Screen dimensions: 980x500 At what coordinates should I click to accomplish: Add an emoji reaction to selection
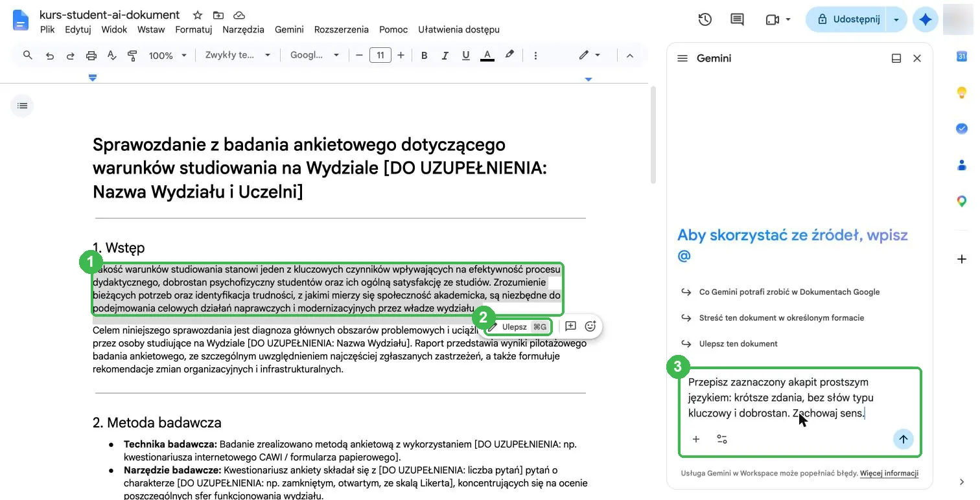point(590,326)
